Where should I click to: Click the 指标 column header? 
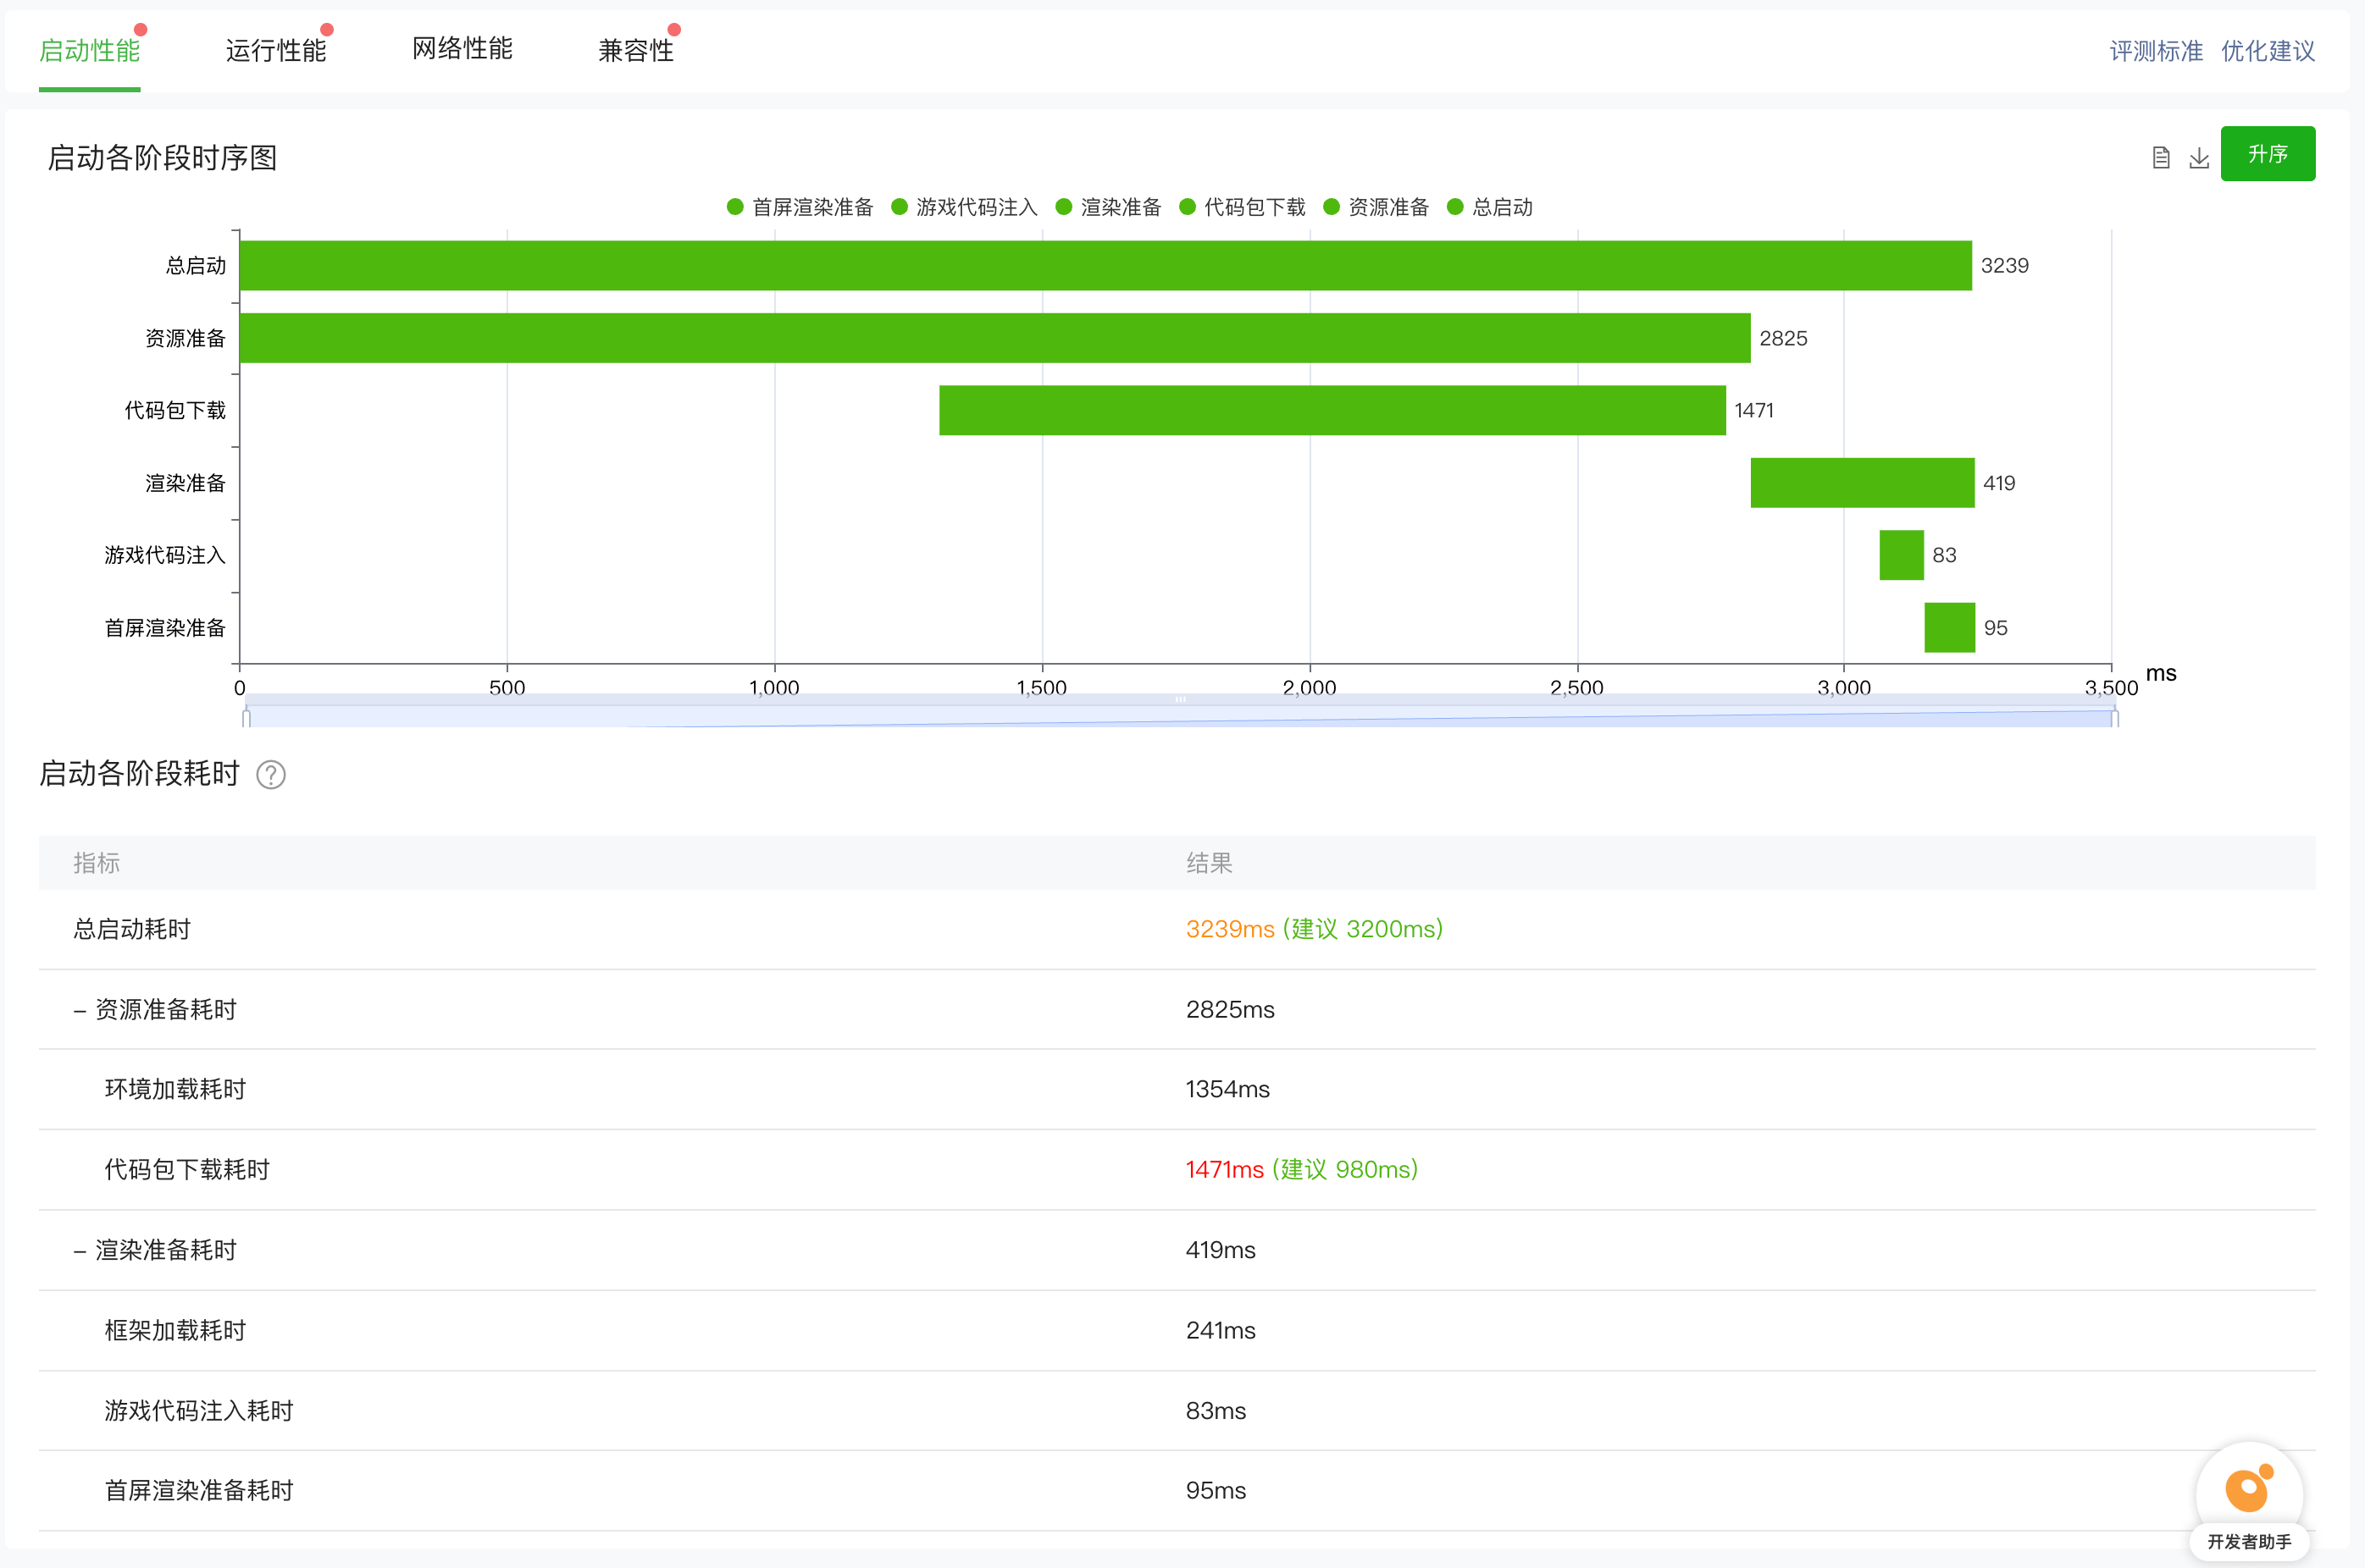coord(96,863)
